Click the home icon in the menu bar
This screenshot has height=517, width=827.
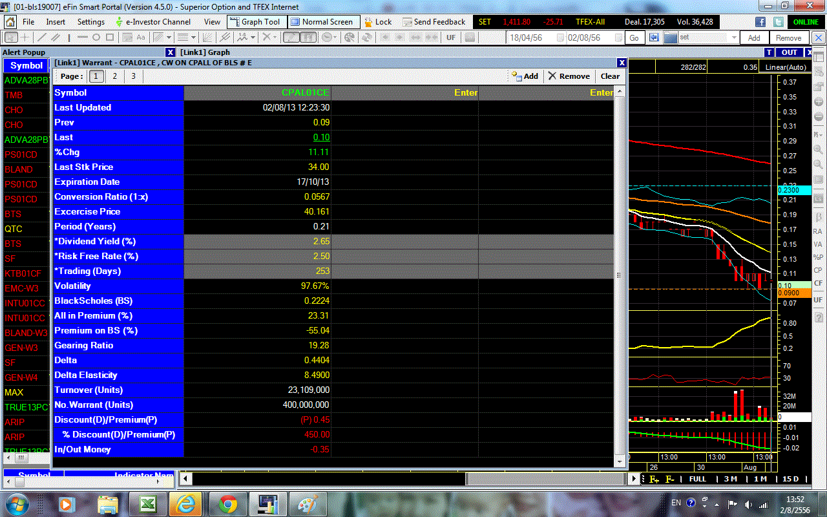tap(10, 22)
